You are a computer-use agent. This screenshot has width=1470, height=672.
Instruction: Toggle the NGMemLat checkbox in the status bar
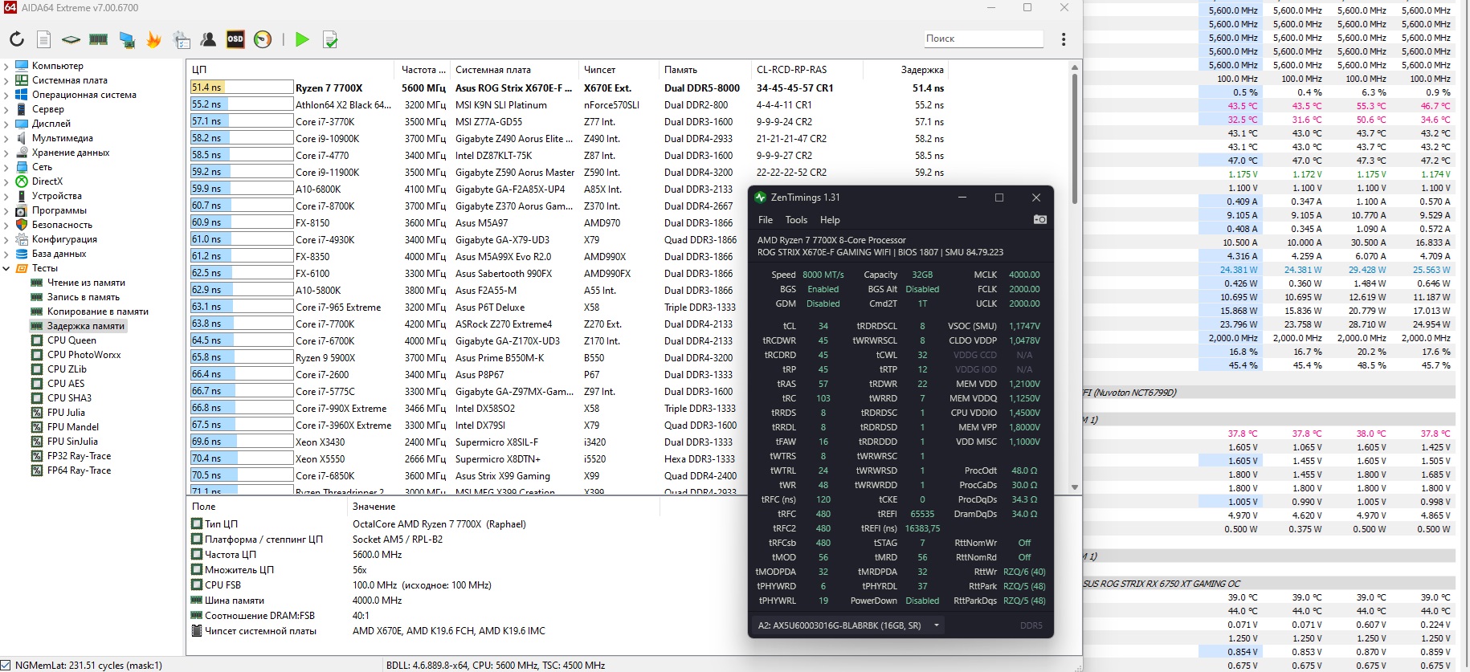(7, 665)
